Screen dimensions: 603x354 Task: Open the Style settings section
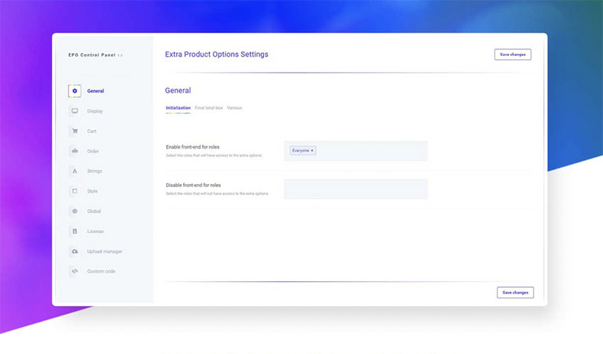92,191
